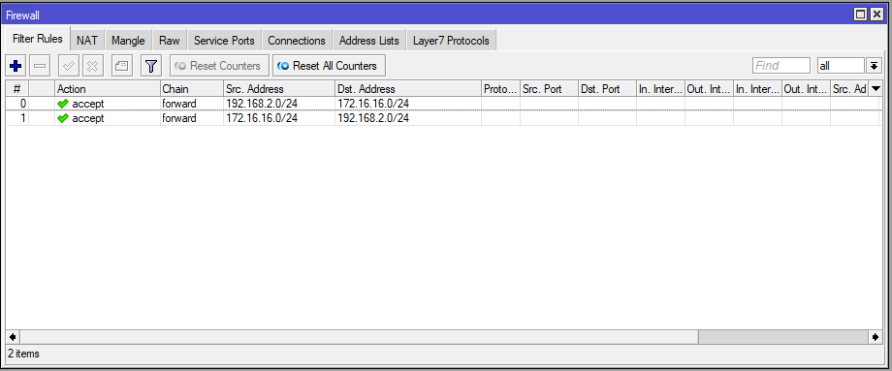Click the remove rule minus icon
The image size is (892, 371).
[x=40, y=66]
